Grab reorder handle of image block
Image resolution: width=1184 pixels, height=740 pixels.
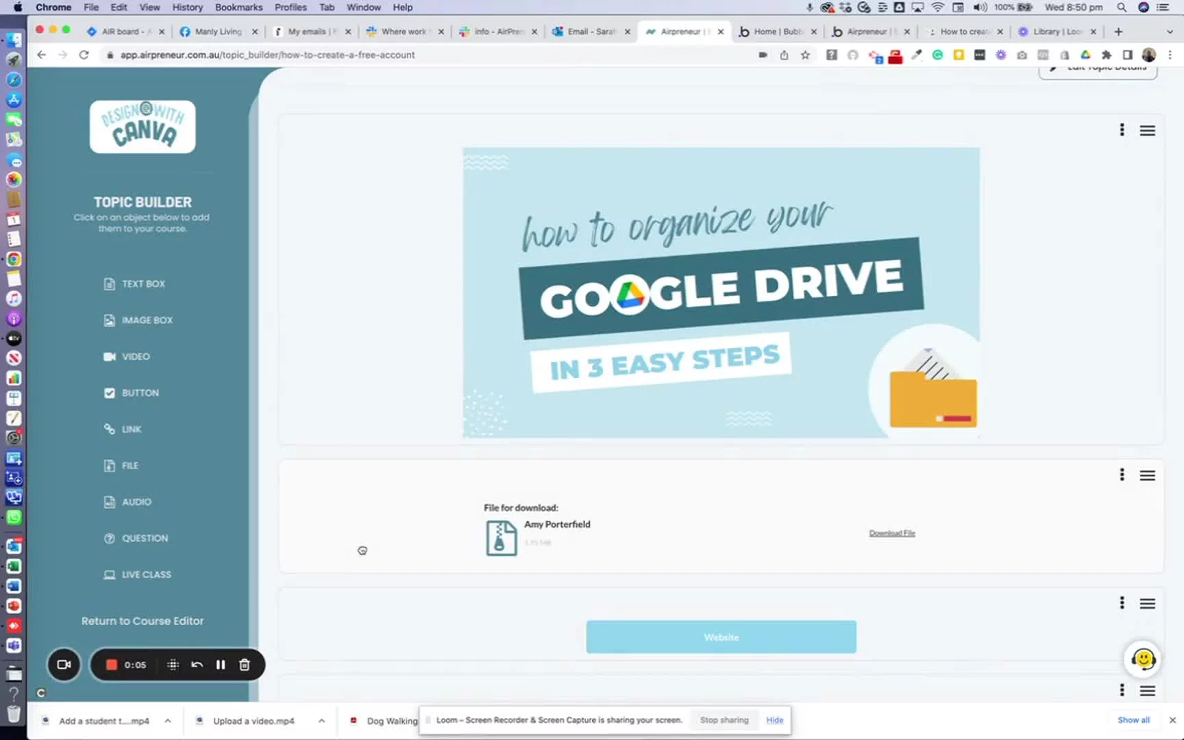pos(1148,130)
